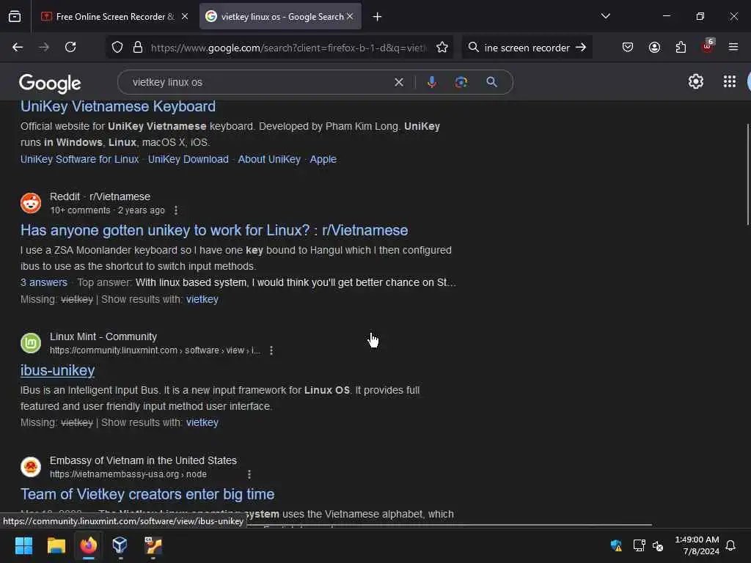Open About UniKey sitelink
Image resolution: width=751 pixels, height=563 pixels.
(269, 159)
